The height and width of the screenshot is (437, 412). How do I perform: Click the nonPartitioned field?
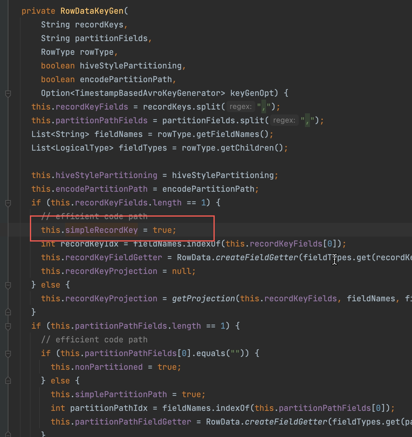[x=109, y=367]
